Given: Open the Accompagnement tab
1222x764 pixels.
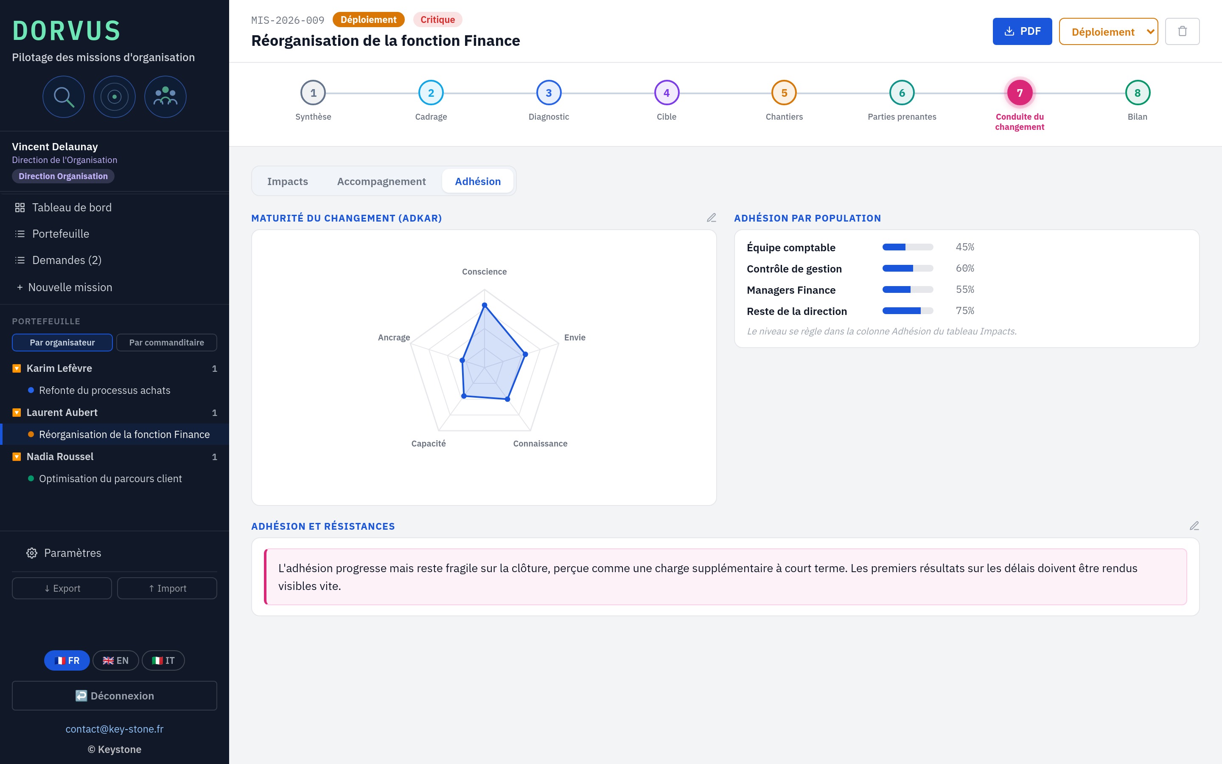Looking at the screenshot, I should pyautogui.click(x=381, y=181).
